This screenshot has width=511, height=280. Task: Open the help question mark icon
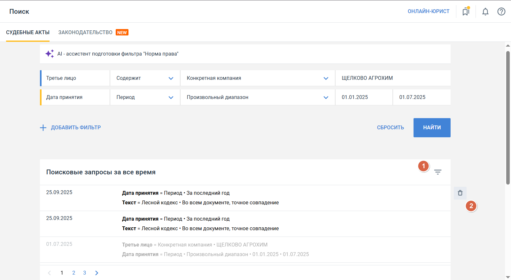coord(501,12)
